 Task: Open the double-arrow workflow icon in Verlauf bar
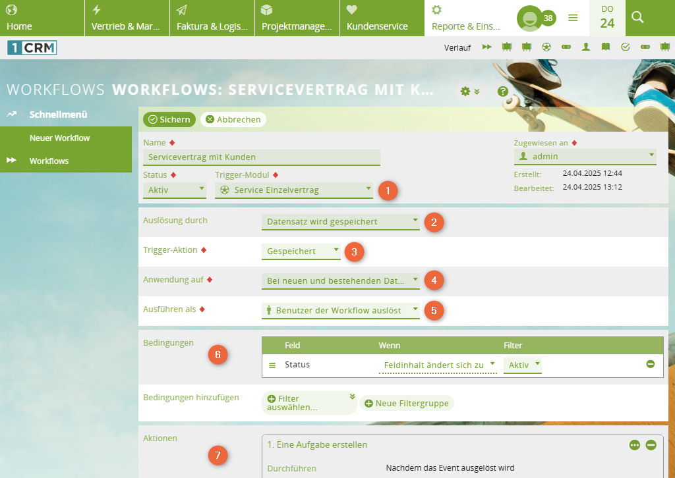tap(487, 47)
